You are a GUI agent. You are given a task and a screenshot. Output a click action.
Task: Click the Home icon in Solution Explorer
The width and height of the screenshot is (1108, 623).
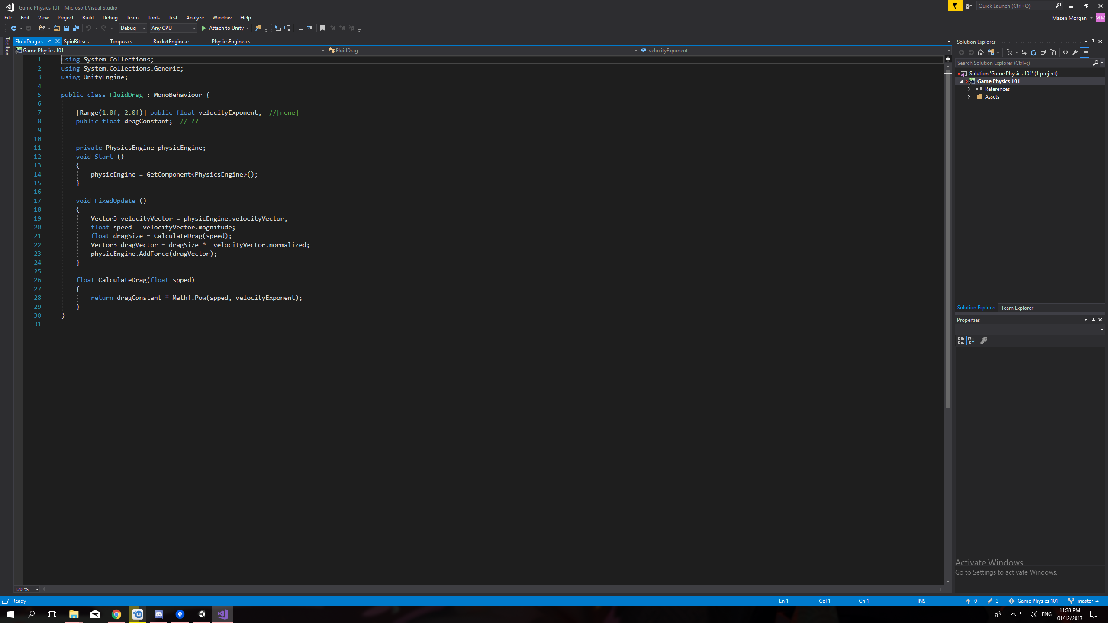(981, 52)
